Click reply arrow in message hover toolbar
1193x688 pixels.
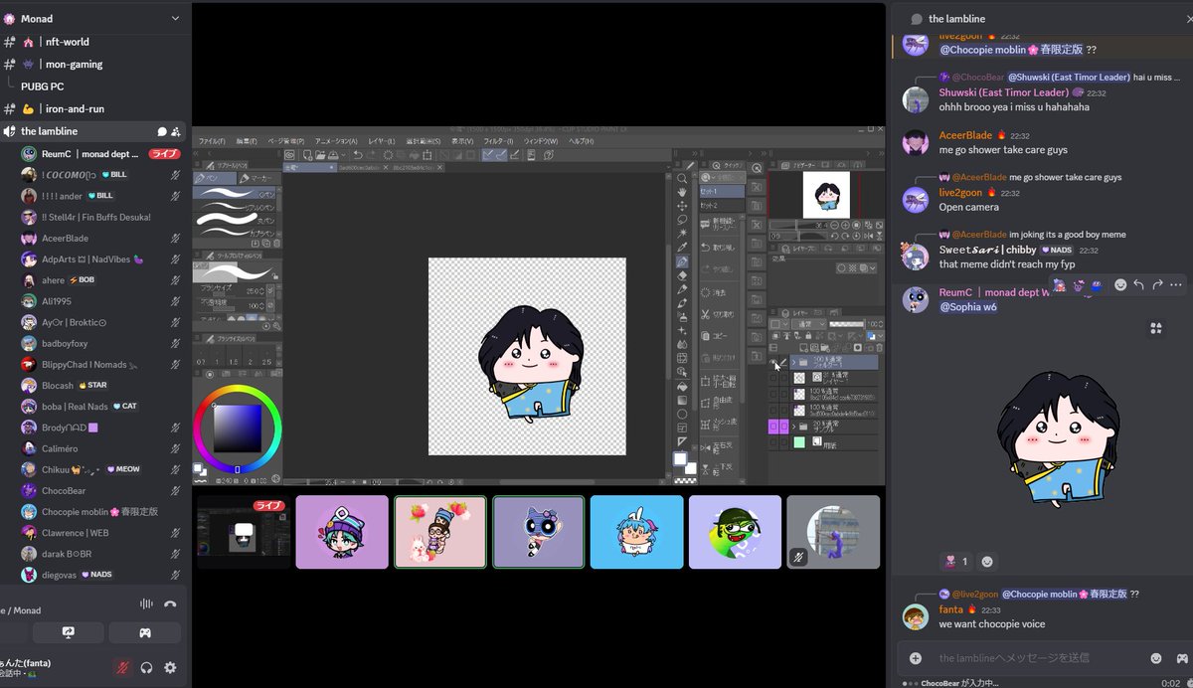click(x=1139, y=285)
